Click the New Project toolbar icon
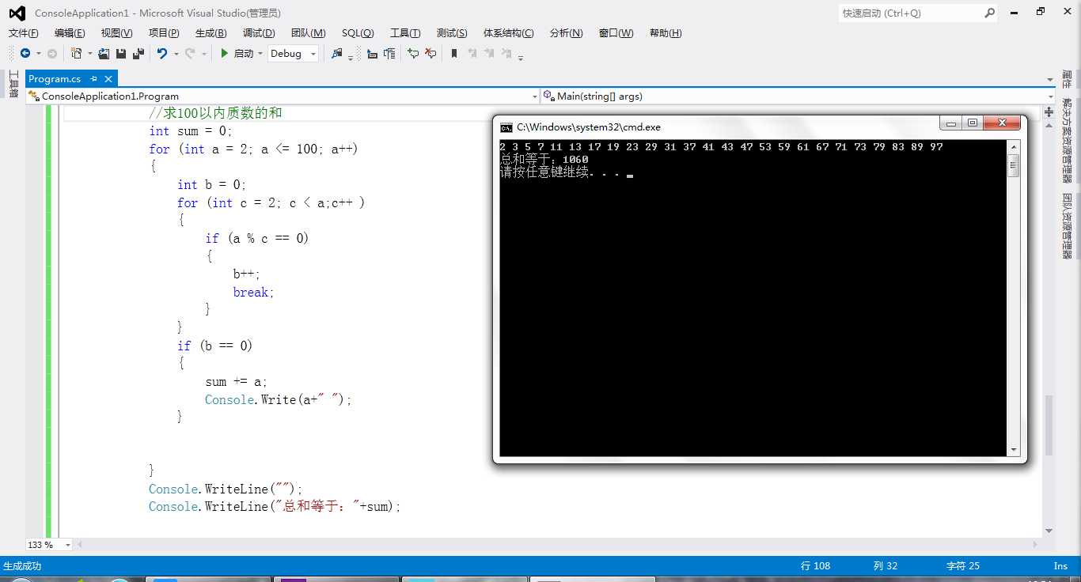 [x=77, y=53]
